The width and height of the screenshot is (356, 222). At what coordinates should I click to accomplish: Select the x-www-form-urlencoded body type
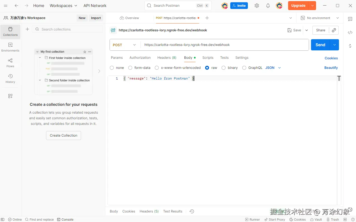coord(157,68)
